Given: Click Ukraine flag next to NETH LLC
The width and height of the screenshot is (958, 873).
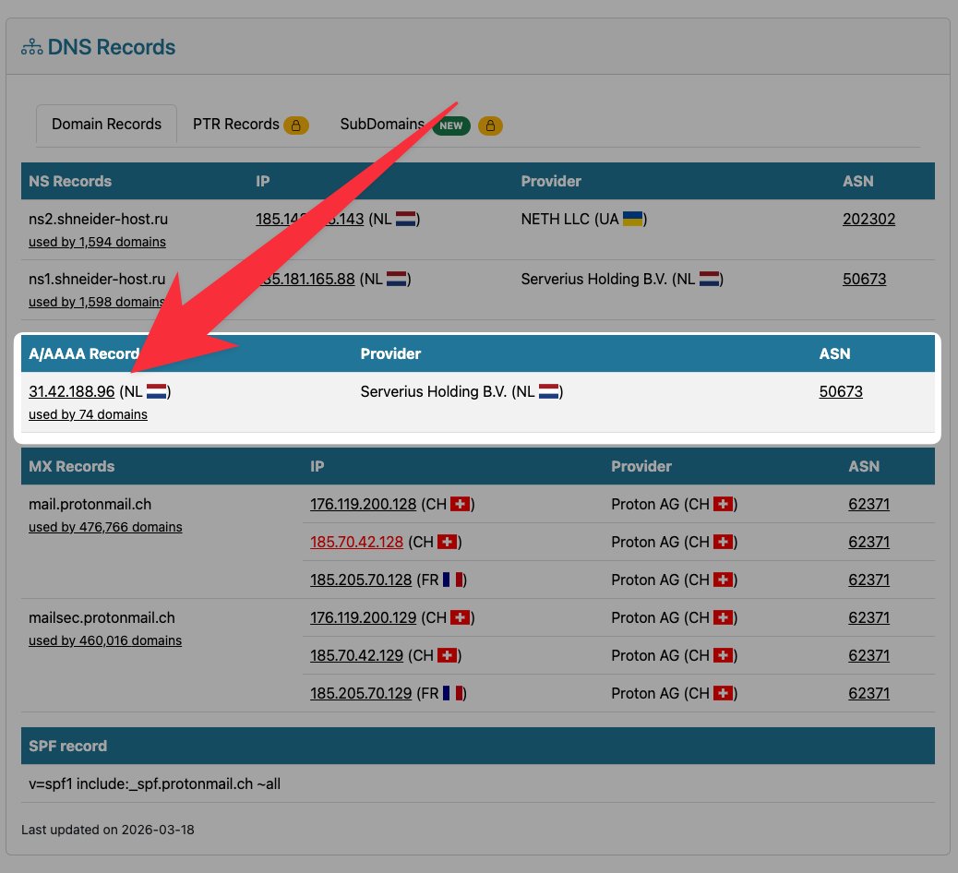Looking at the screenshot, I should pos(632,219).
